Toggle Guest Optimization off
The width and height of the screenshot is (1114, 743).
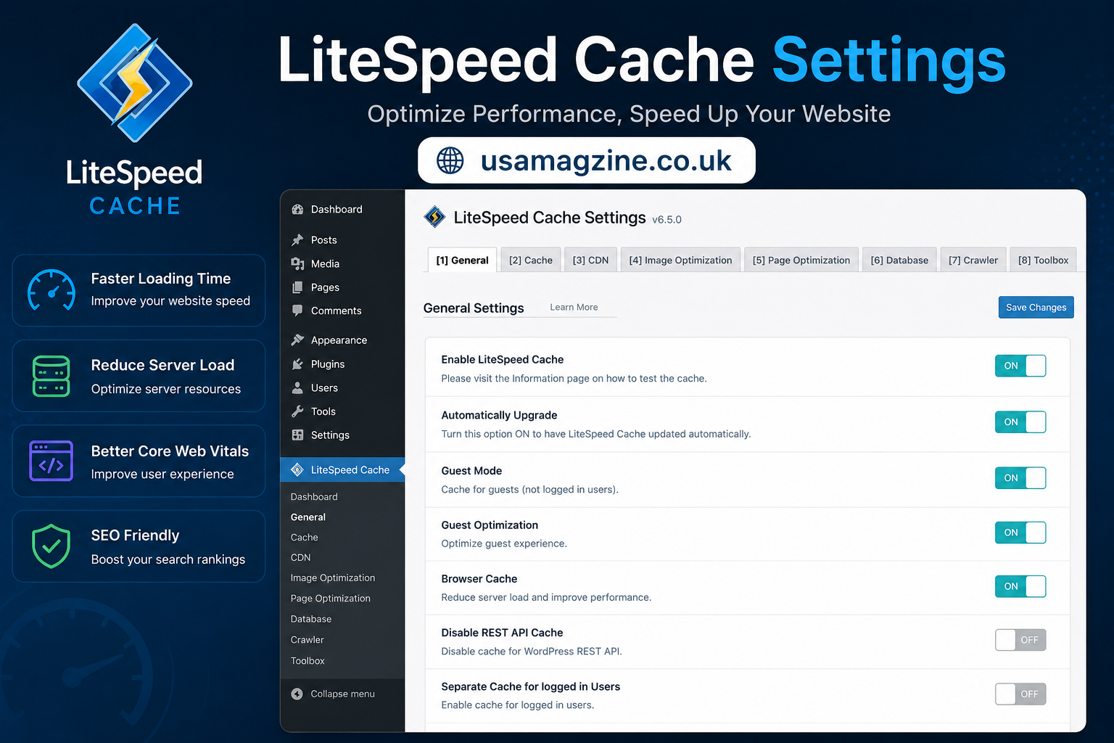coord(1020,533)
